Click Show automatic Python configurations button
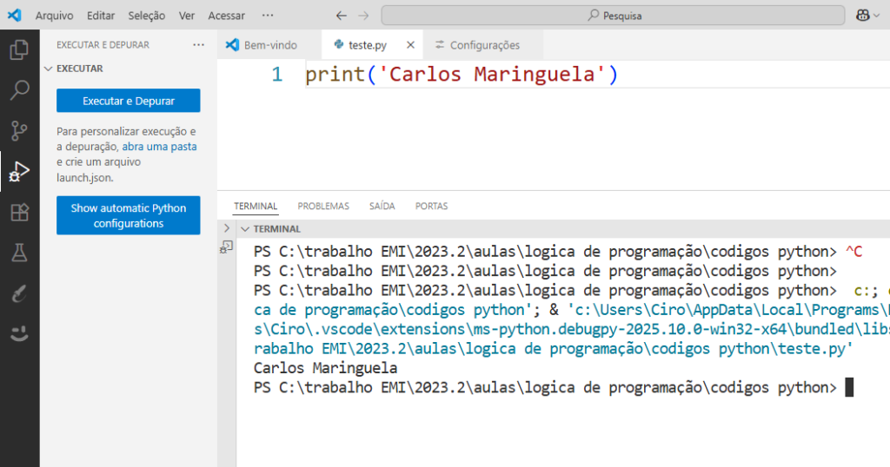Screen dimensions: 890x467 pyautogui.click(x=128, y=215)
